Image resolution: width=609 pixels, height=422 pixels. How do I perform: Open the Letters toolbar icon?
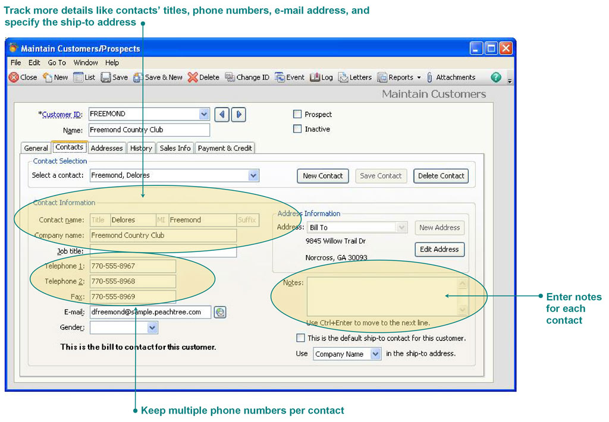tap(343, 77)
